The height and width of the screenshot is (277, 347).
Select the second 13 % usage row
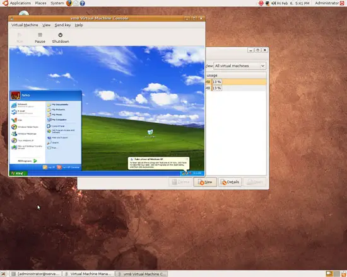click(x=236, y=88)
